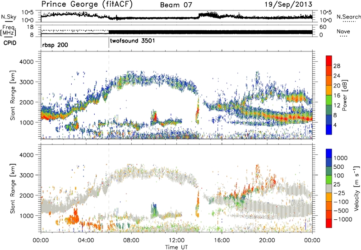Click the 'Prince George (fitACF)' title text
This screenshot has height=250, width=361.
click(x=87, y=5)
